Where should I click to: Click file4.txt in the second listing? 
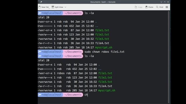105,86
